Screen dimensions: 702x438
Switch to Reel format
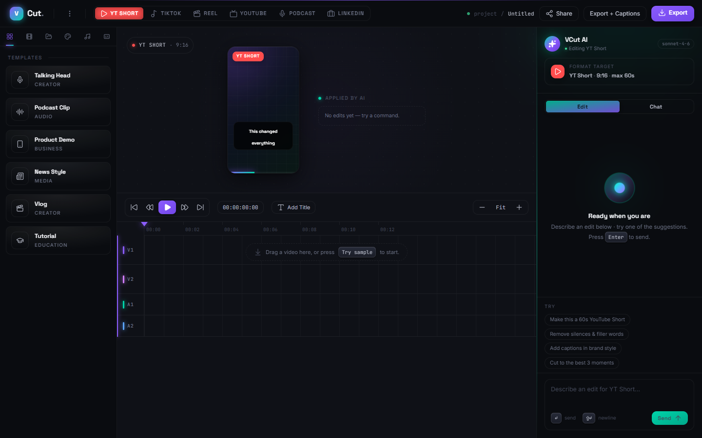click(205, 14)
